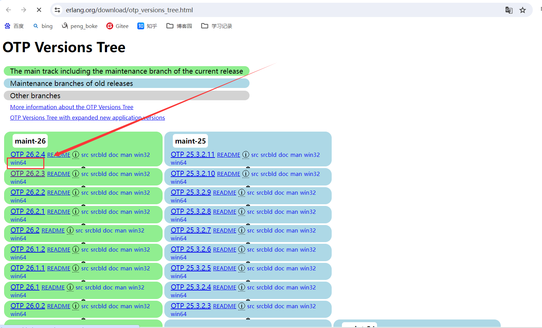Open the 博客园 bookmark folder

[179, 26]
